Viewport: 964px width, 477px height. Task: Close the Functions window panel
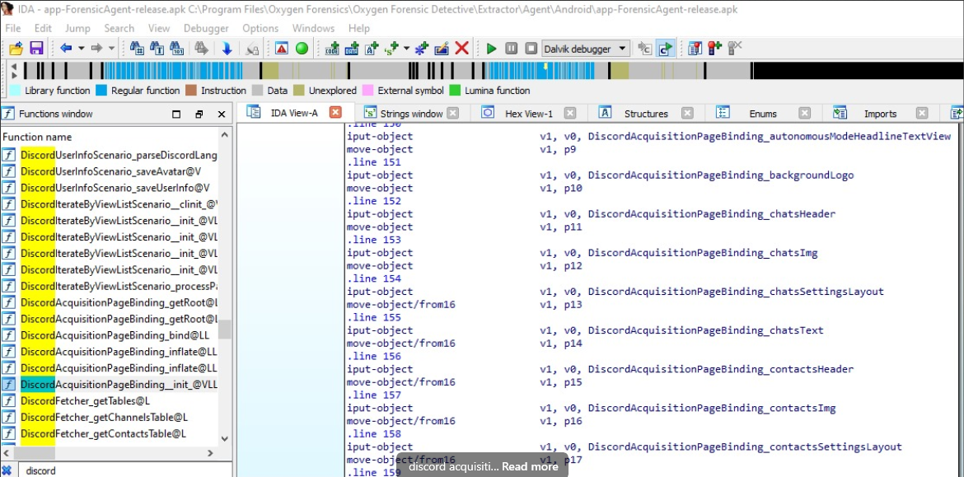tap(222, 115)
